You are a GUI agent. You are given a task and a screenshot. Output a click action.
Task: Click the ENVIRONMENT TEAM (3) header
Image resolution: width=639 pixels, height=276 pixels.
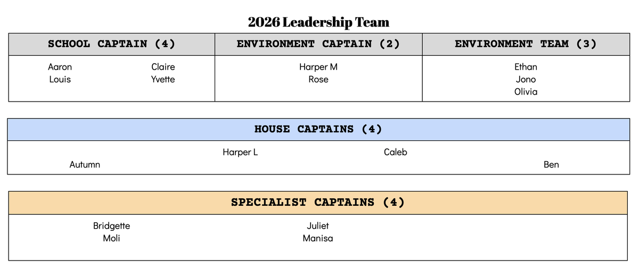tap(525, 44)
